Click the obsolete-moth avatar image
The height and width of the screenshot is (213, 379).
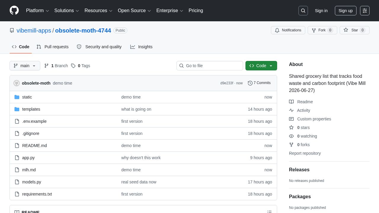[17, 83]
